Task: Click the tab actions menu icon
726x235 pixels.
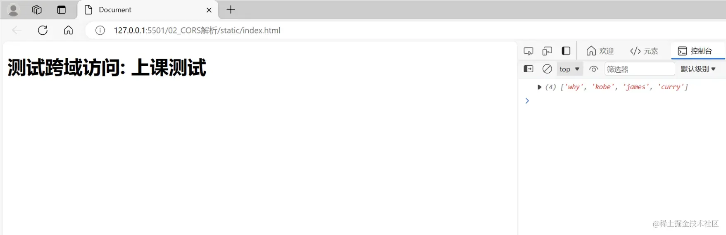Action: pos(61,10)
